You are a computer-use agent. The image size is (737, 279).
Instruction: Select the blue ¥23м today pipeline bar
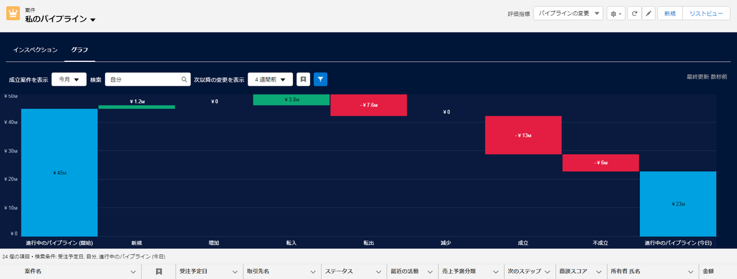click(x=678, y=204)
